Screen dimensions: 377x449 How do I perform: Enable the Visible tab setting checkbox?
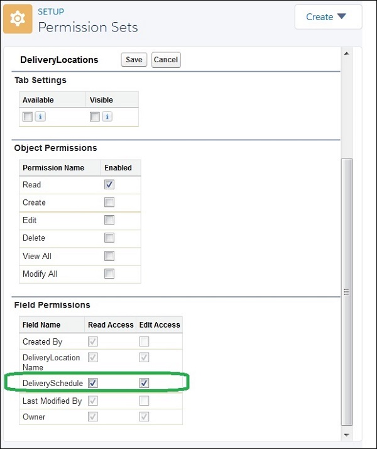(95, 116)
